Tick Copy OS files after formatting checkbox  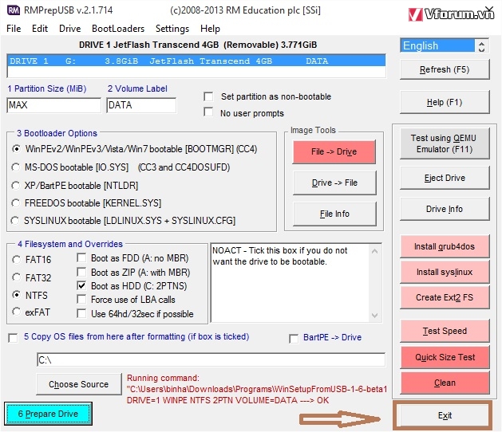13,338
